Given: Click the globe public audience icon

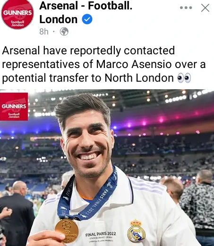Looking at the screenshot, I should [x=64, y=32].
